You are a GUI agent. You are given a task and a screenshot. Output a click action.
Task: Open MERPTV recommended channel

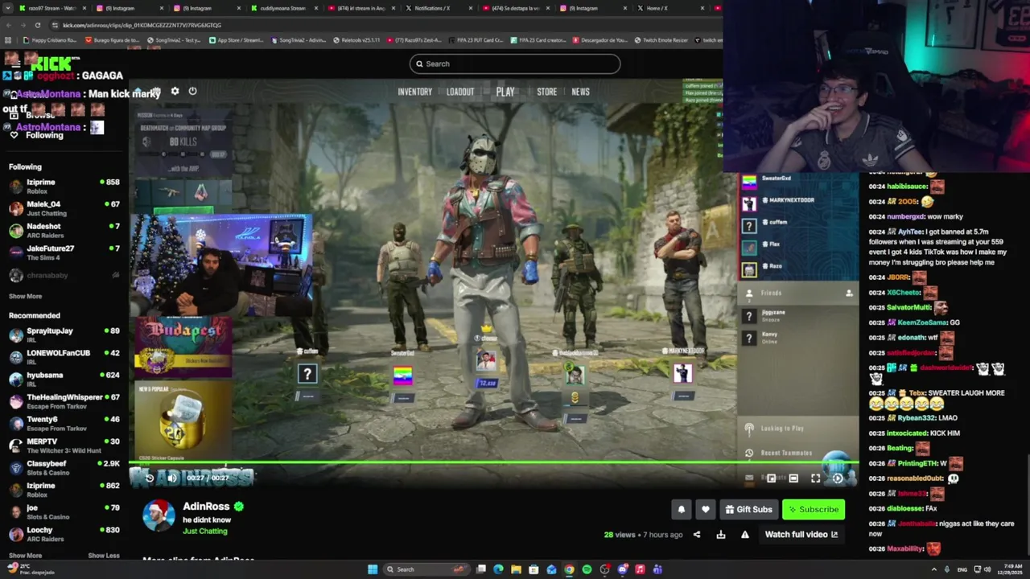coord(64,445)
